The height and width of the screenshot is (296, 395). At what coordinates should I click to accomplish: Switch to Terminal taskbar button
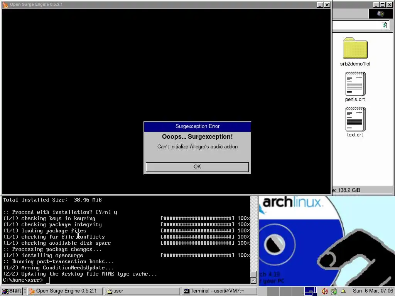pyautogui.click(x=219, y=291)
